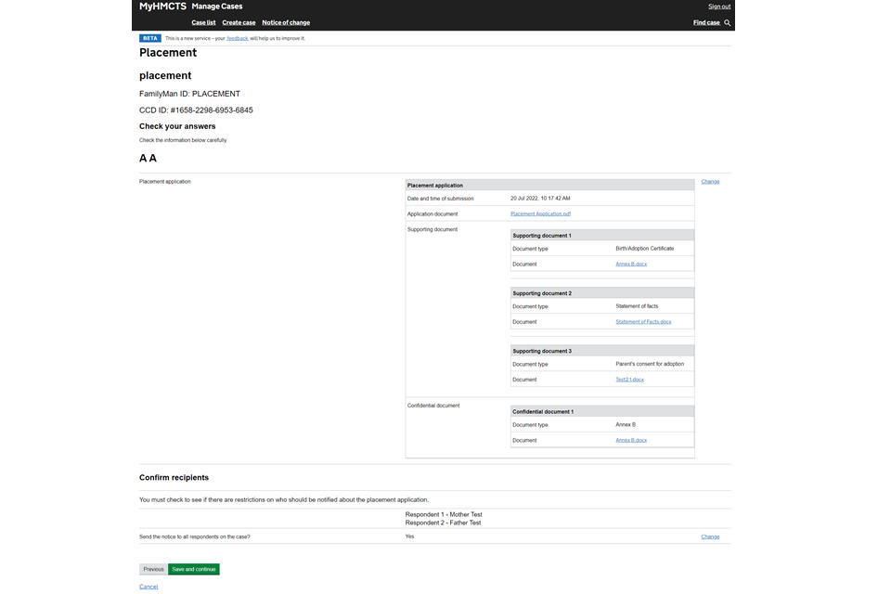Cancel the placement submission
The image size is (891, 594).
148,587
